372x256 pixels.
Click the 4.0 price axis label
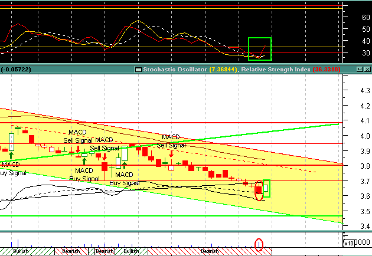365,136
